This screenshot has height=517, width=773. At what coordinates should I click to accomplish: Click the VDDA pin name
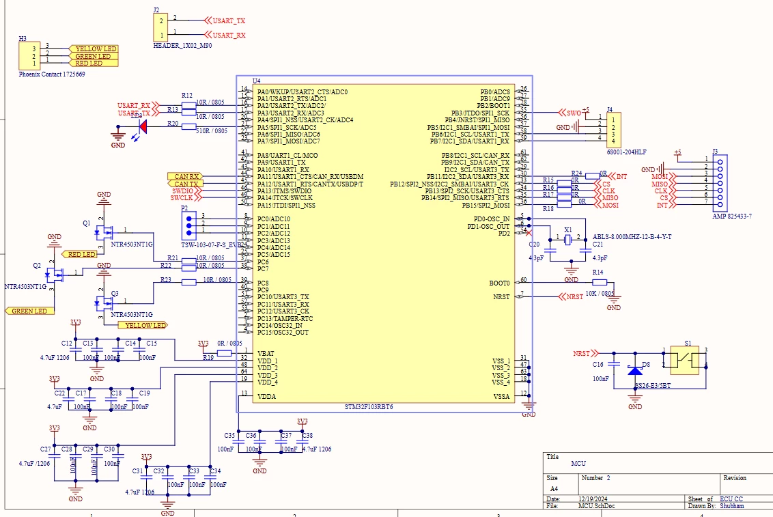point(267,396)
